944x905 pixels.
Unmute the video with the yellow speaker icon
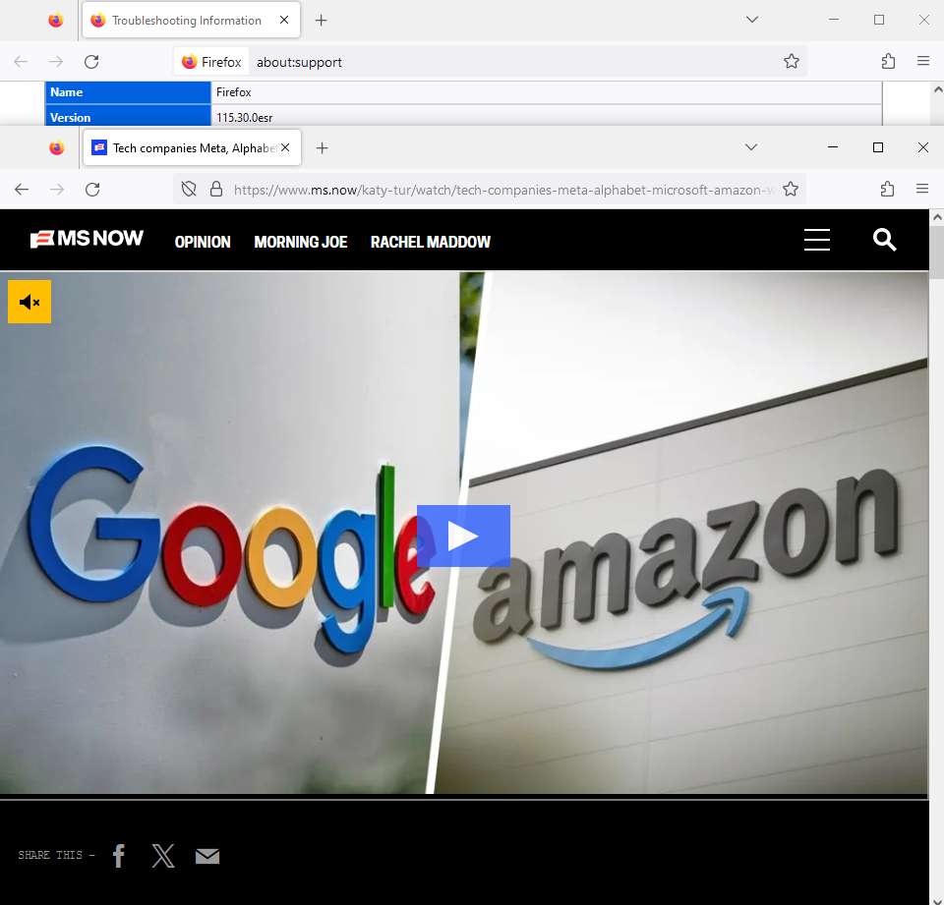(x=29, y=302)
